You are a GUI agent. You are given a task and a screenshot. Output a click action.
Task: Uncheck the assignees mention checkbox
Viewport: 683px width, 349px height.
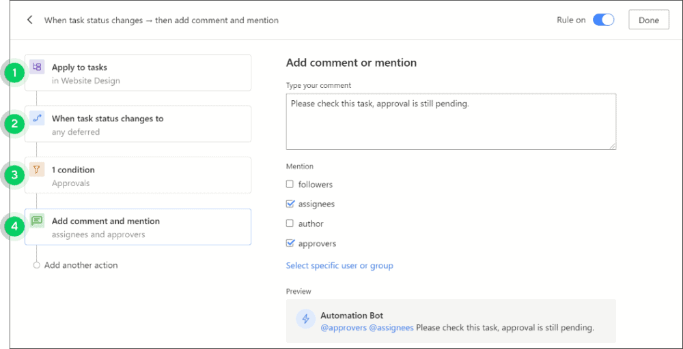click(290, 204)
